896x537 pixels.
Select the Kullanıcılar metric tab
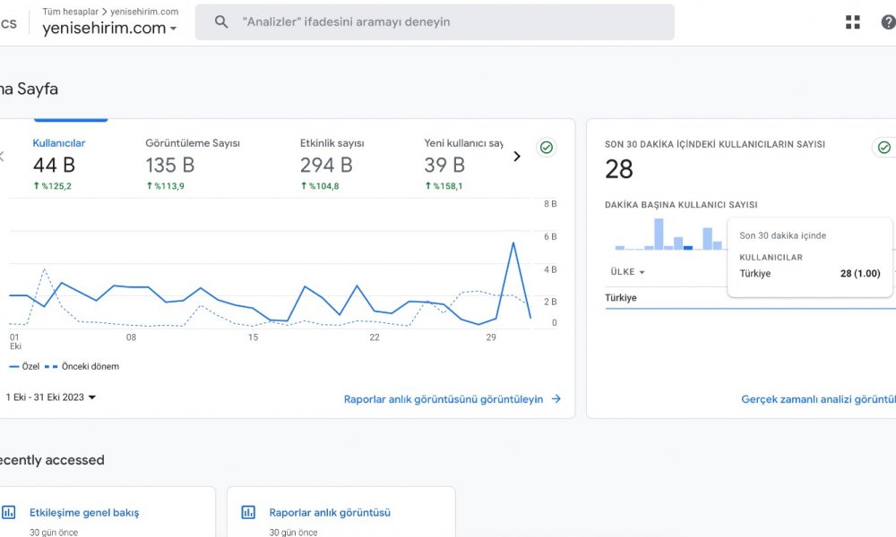click(59, 143)
